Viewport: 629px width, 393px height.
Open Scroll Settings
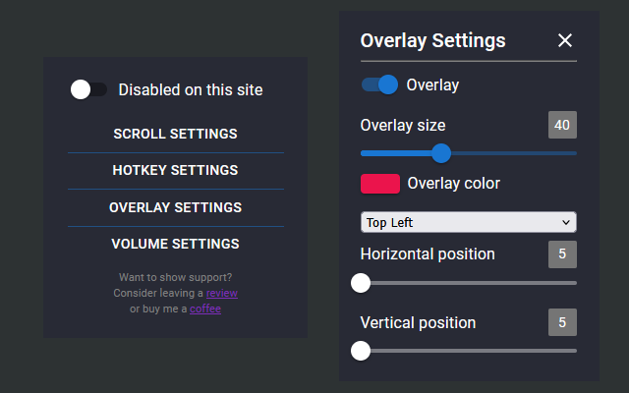176,134
